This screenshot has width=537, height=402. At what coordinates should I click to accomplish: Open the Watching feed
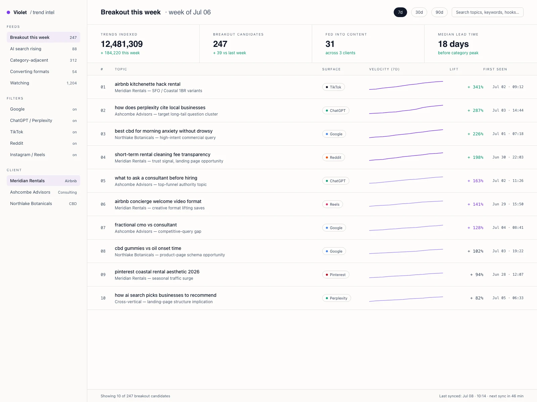(43, 83)
